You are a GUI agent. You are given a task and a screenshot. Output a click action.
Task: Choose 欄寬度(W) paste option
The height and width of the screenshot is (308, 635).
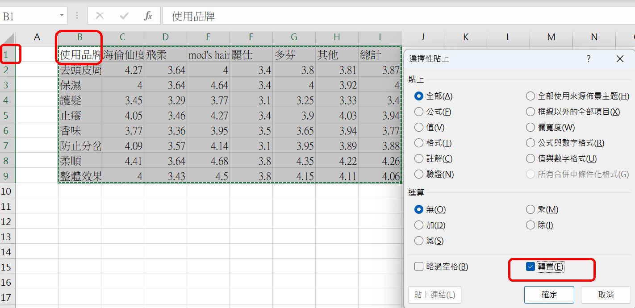(531, 127)
